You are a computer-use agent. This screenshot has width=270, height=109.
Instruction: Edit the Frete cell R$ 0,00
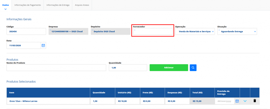point(152,101)
